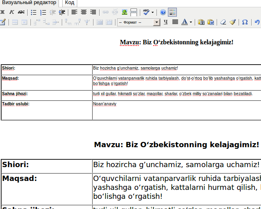This screenshot has width=261, height=209.
Task: Justify text with the full-align icon
Action: click(175, 22)
